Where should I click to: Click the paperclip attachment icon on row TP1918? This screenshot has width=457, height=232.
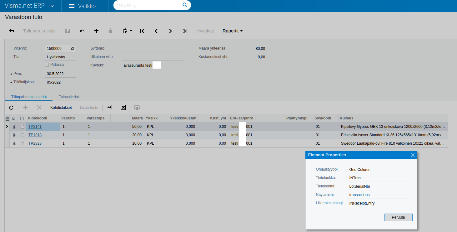[13, 135]
